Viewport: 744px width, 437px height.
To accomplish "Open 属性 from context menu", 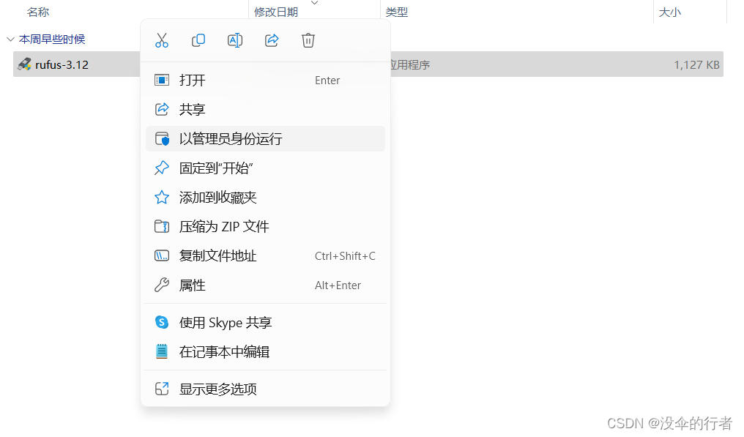I will click(265, 285).
